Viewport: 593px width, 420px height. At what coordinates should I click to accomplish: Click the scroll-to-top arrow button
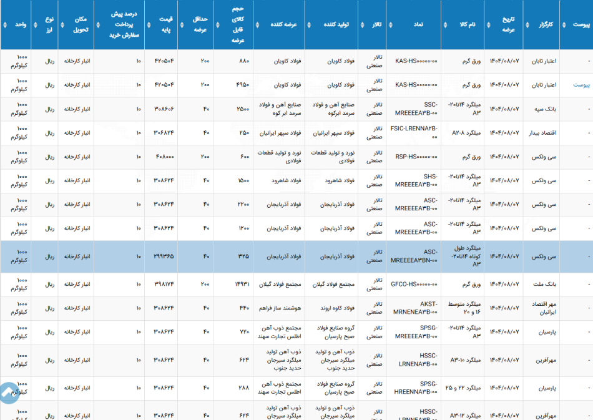(x=8, y=393)
